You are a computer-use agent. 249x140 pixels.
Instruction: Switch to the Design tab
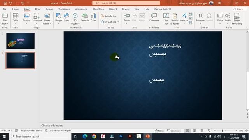tap(49, 9)
